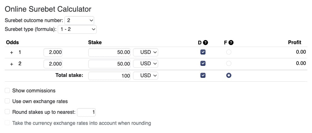Screen dimensions: 312x133
Task: Click the help icon next to D
Action: (205, 43)
